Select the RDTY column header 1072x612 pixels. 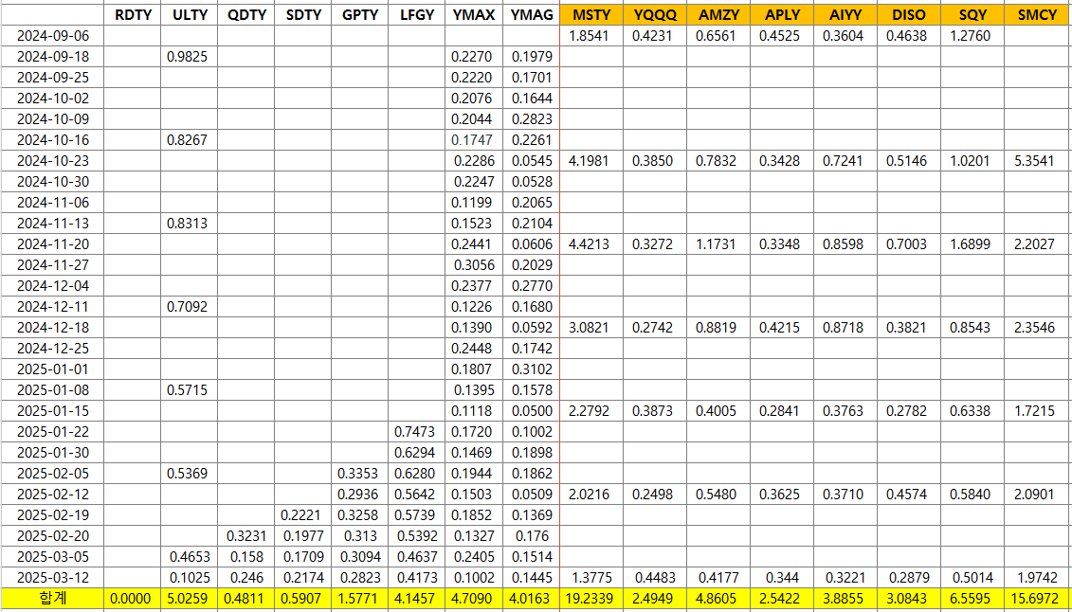[133, 14]
